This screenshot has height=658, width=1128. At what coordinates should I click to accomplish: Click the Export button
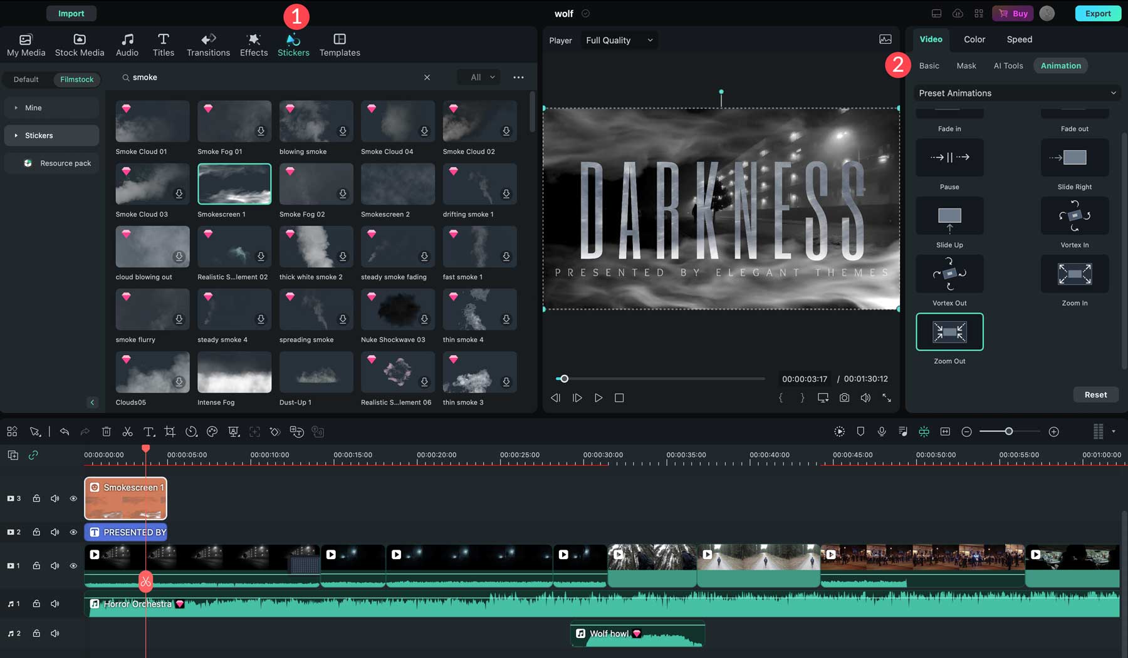pyautogui.click(x=1097, y=14)
